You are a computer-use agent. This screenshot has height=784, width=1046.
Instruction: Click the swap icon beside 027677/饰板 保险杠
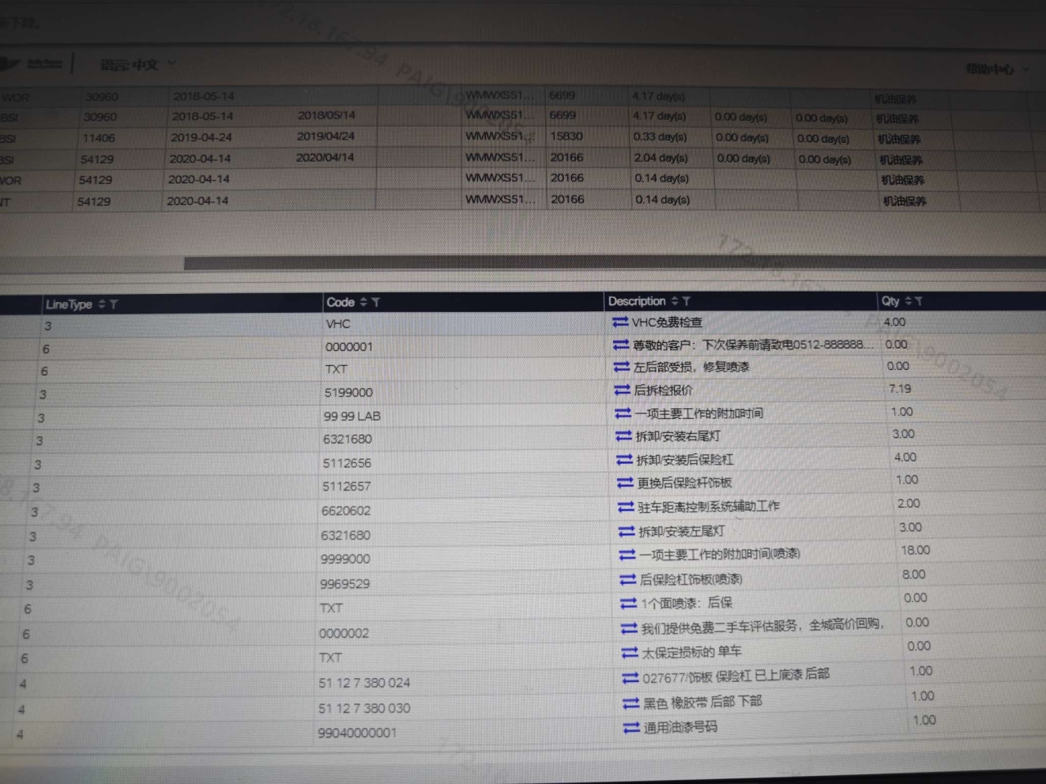pos(631,678)
